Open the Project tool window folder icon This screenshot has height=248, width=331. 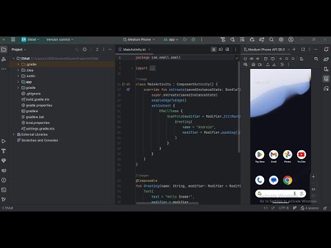point(3,50)
